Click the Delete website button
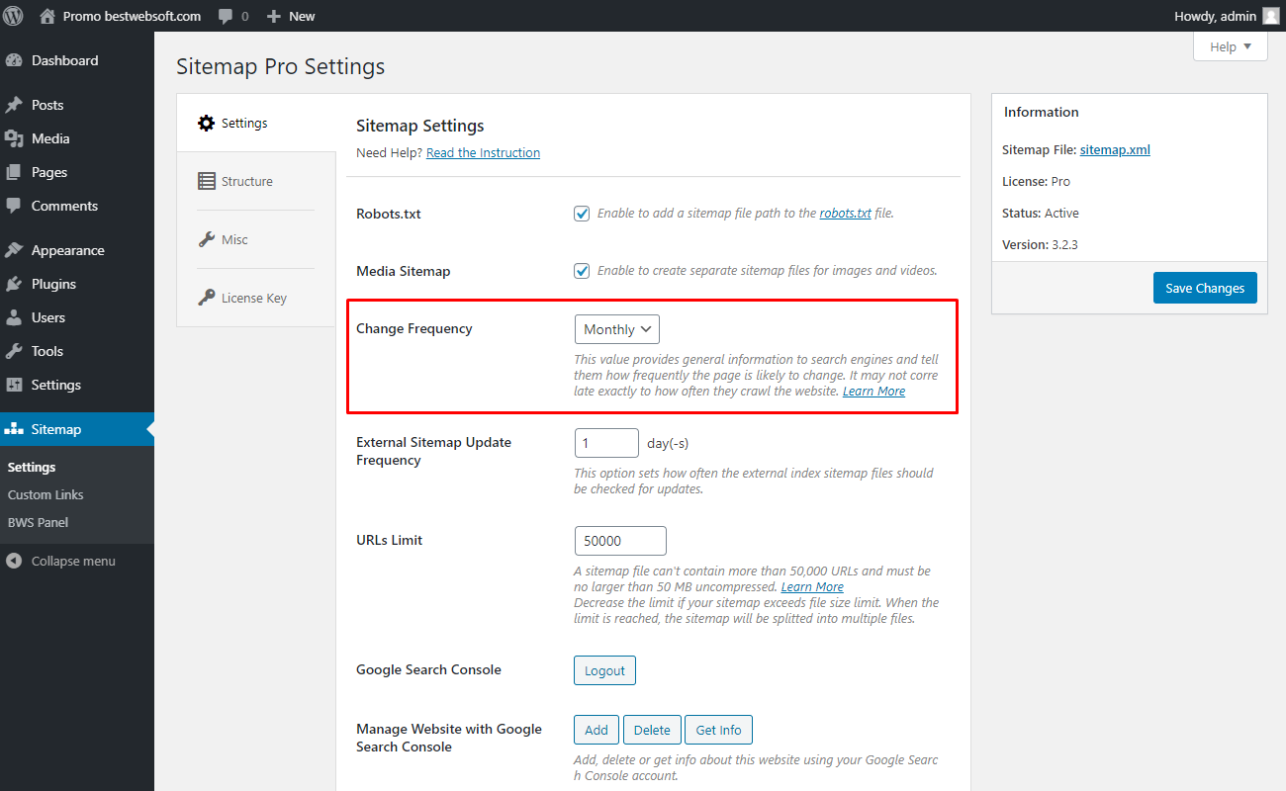1286x791 pixels. [652, 730]
